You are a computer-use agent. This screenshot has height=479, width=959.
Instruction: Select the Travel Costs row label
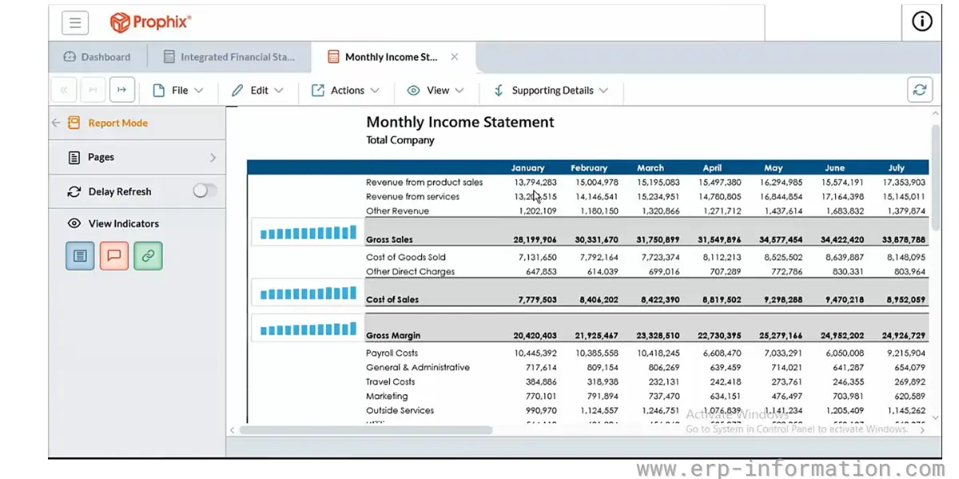[x=391, y=382]
